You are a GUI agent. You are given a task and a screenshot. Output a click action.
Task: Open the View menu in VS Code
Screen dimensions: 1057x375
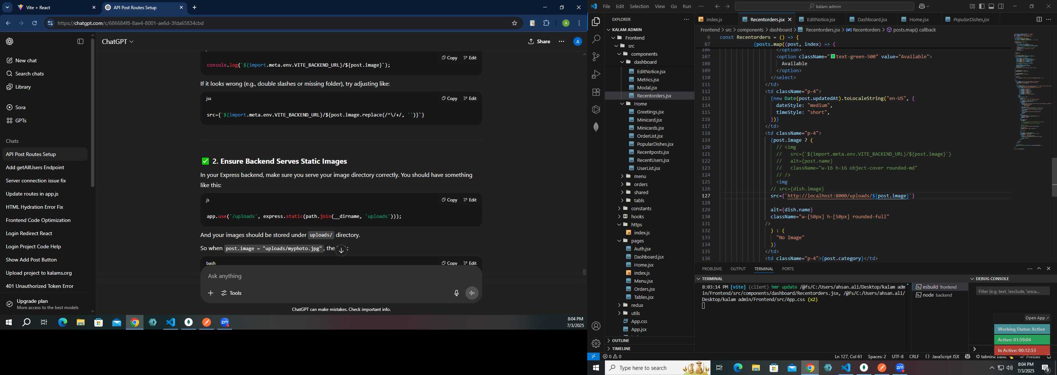point(660,6)
